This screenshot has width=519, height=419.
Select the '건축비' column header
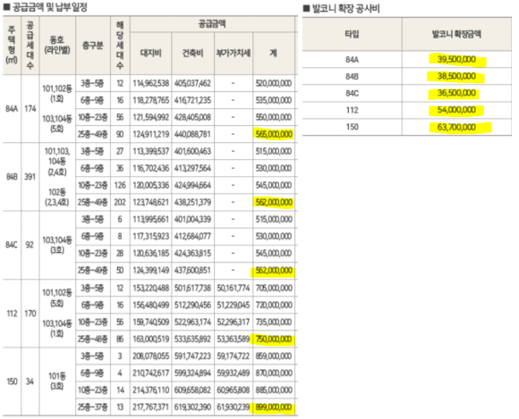click(192, 53)
